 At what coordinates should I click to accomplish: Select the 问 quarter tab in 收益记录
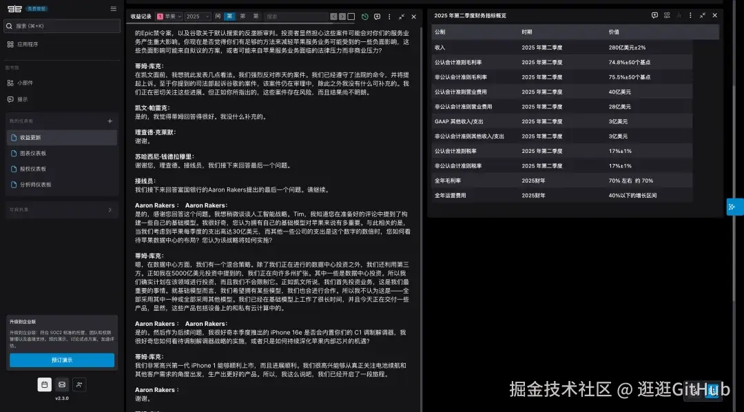pyautogui.click(x=218, y=17)
